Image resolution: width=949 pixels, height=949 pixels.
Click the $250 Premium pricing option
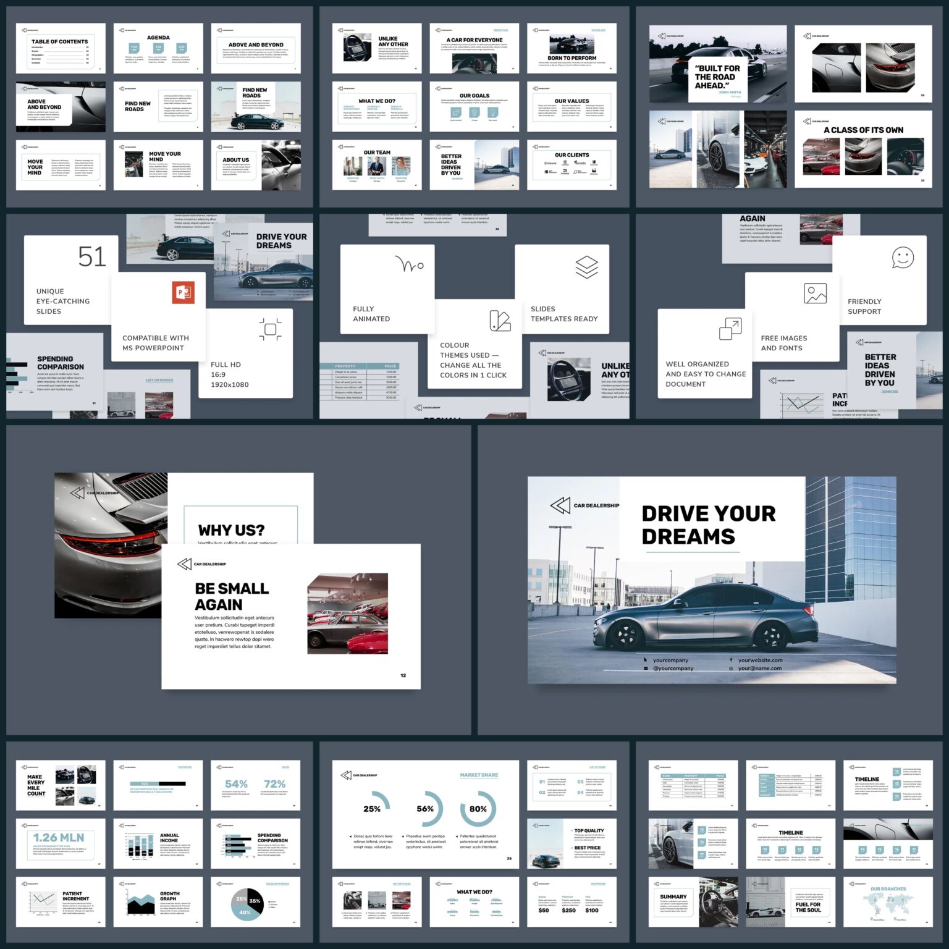coord(569,910)
